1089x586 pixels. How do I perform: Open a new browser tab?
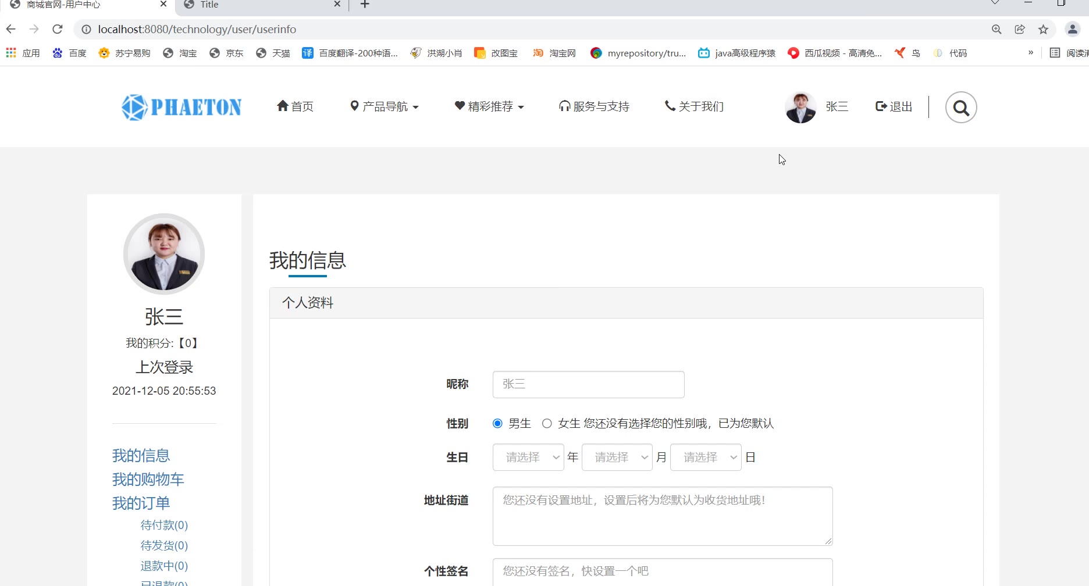[x=365, y=5]
